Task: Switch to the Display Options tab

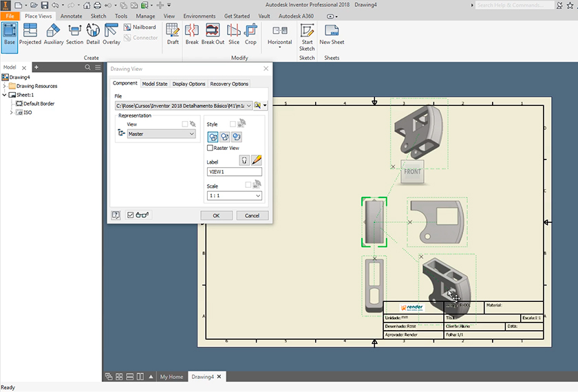Action: (189, 84)
